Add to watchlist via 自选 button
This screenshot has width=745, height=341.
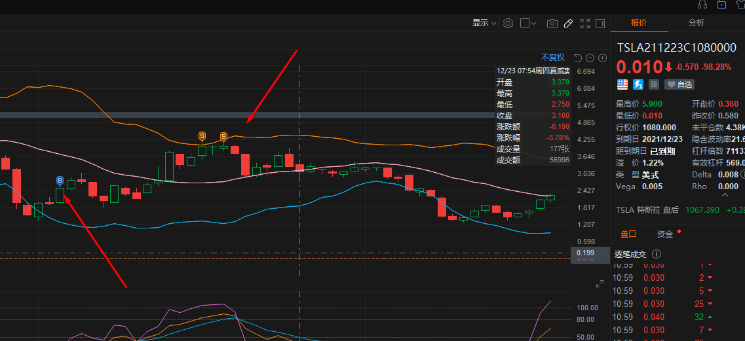(679, 84)
